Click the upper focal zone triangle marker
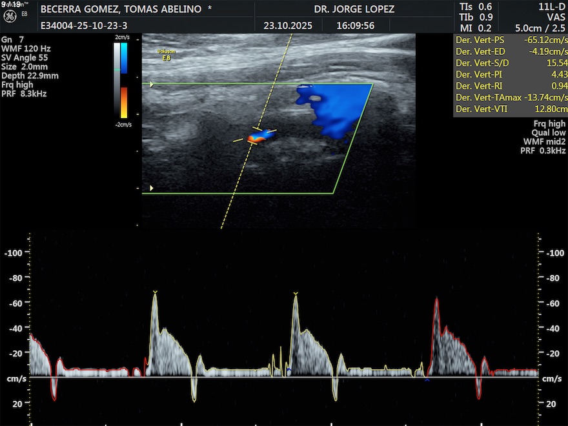The height and width of the screenshot is (426, 568). pyautogui.click(x=152, y=85)
